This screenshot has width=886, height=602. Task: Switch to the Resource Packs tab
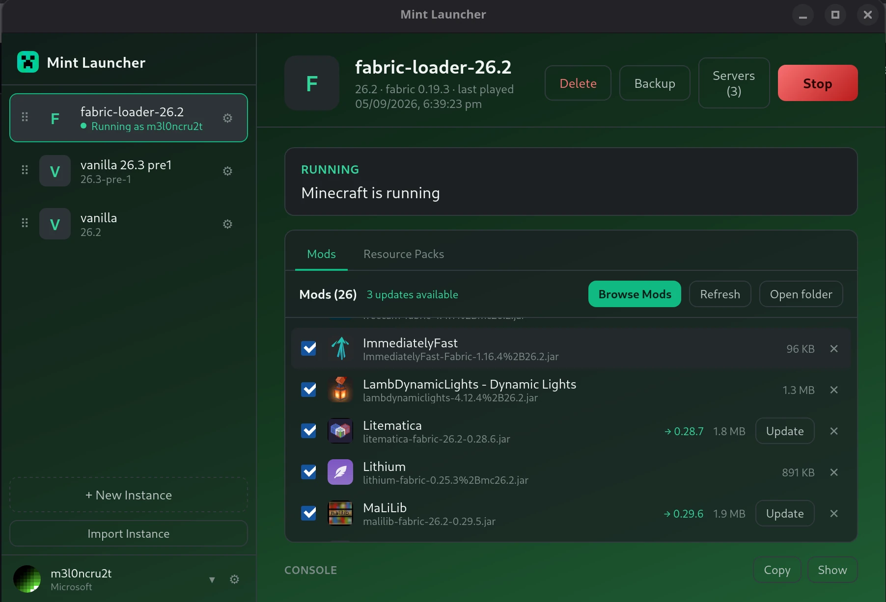(404, 254)
